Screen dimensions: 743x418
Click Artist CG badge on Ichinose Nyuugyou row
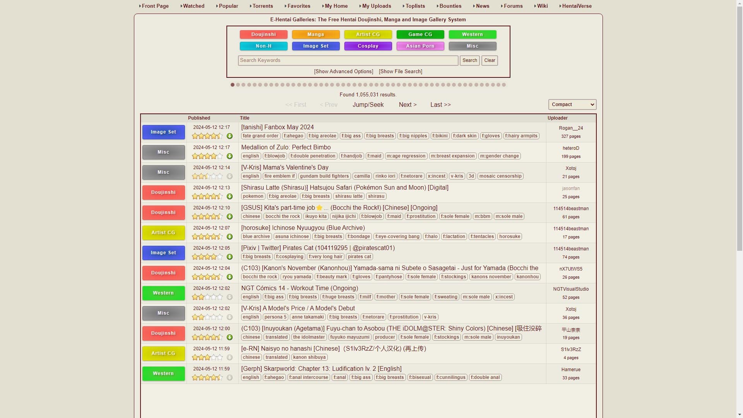pos(163,233)
